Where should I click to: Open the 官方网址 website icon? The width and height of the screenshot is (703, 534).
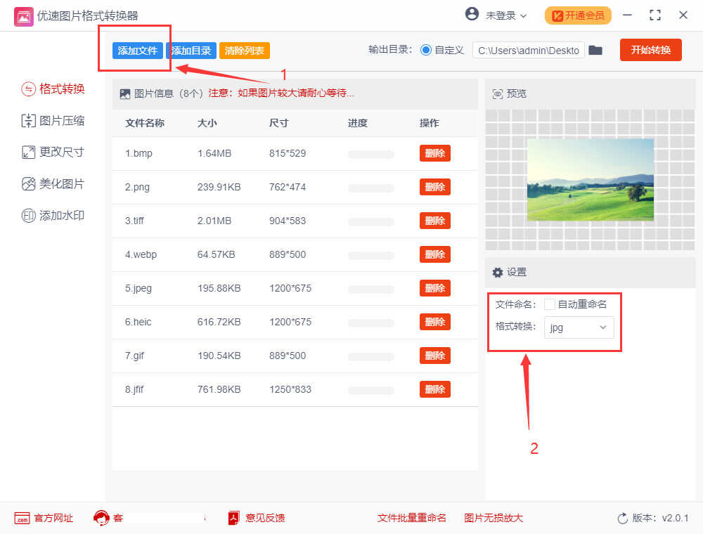click(22, 518)
